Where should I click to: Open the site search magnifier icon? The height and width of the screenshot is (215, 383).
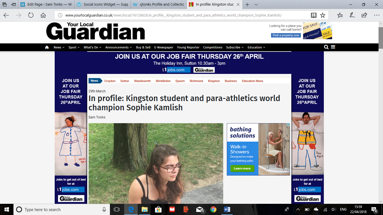click(x=326, y=47)
